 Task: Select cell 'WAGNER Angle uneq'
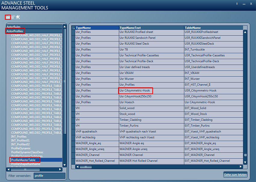152,149
